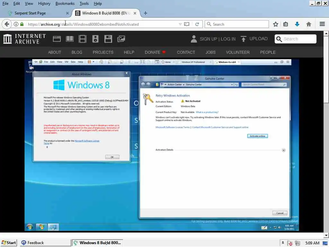Open the Start menu
The height and width of the screenshot is (247, 329).
click(x=9, y=243)
